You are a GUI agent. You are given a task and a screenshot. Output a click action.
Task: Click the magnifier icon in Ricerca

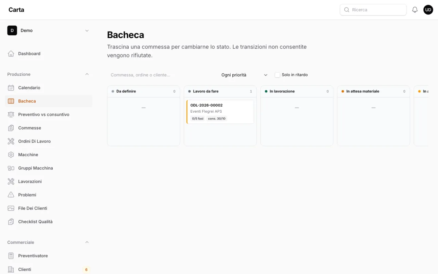(347, 10)
